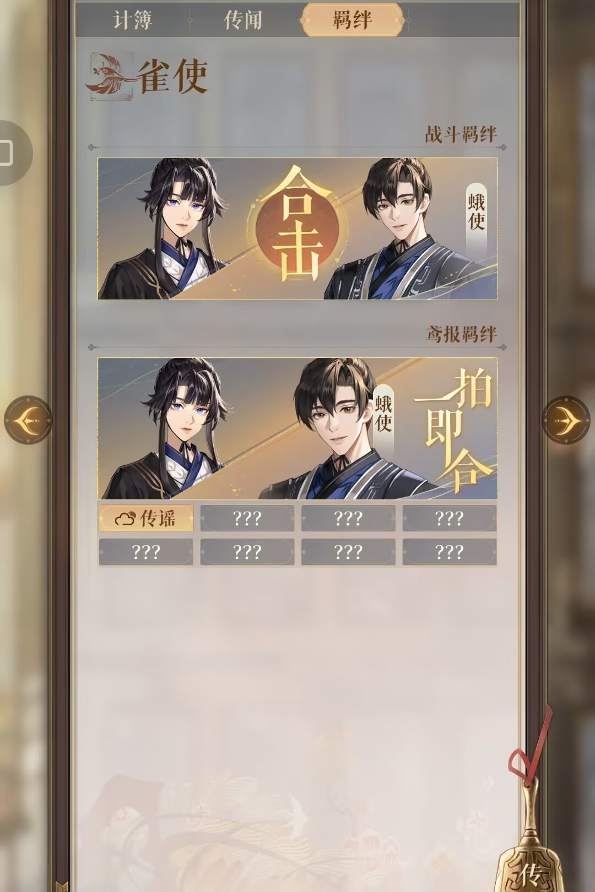Open the 一拍即合 bond banner
The width and height of the screenshot is (595, 892).
pyautogui.click(x=297, y=429)
